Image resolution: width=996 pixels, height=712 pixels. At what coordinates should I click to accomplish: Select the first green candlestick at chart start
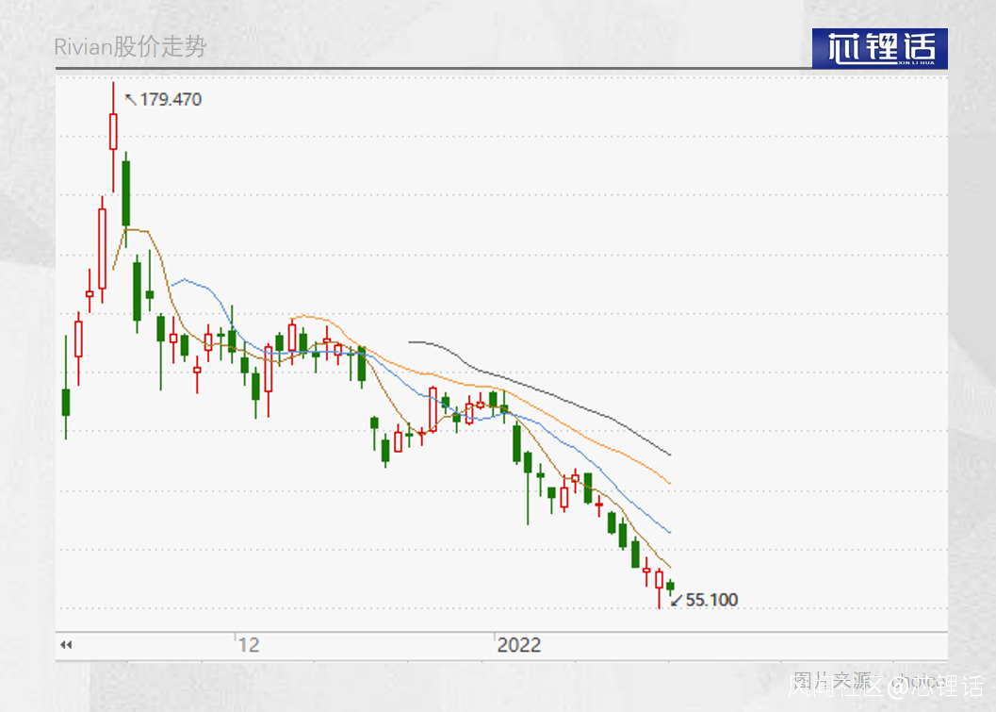[x=65, y=402]
